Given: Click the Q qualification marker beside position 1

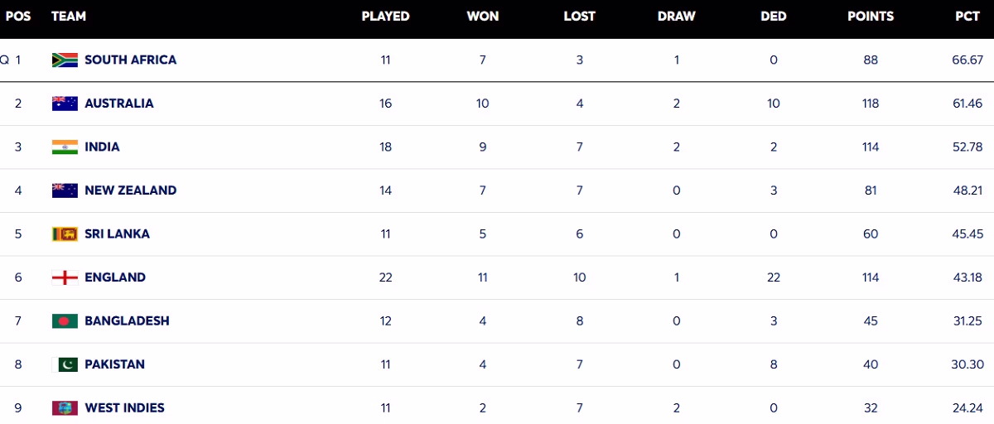Looking at the screenshot, I should point(5,60).
